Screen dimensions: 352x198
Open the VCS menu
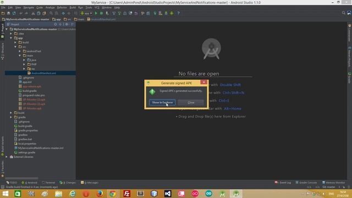click(x=97, y=7)
